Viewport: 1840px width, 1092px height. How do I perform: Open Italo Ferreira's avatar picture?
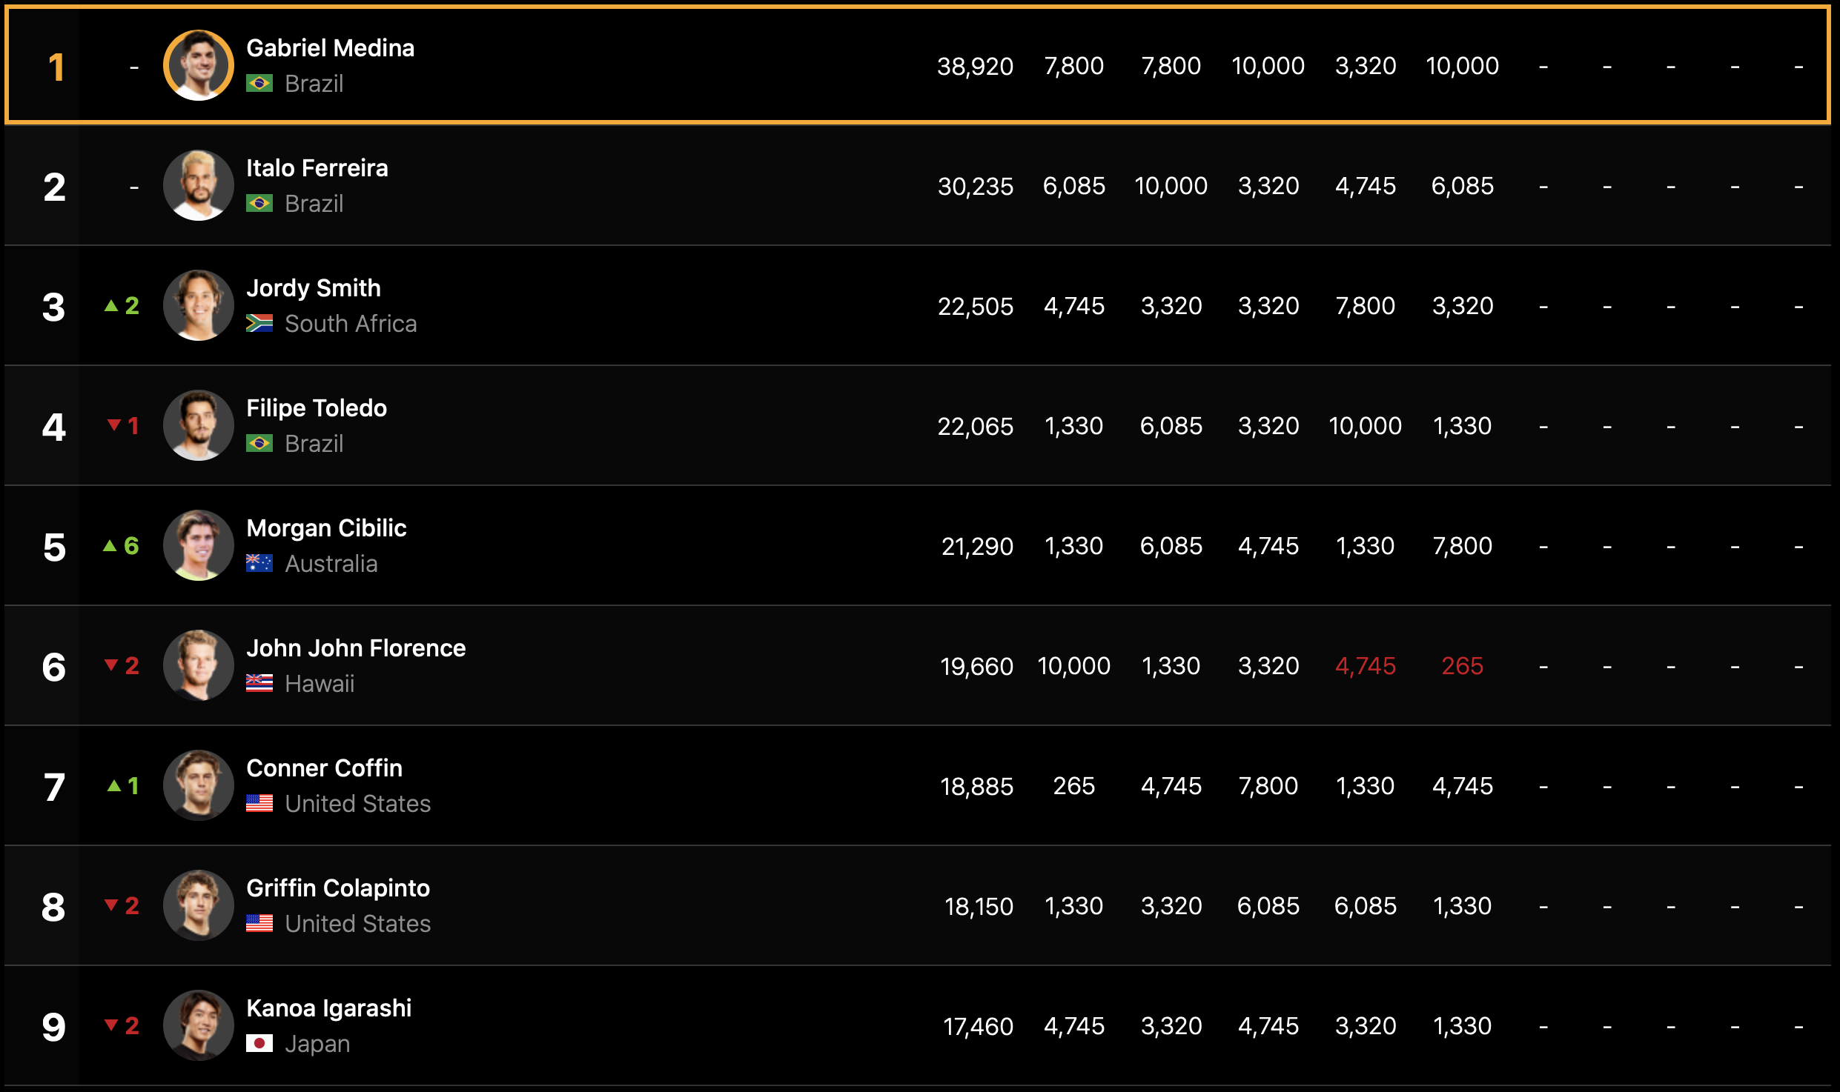point(198,186)
